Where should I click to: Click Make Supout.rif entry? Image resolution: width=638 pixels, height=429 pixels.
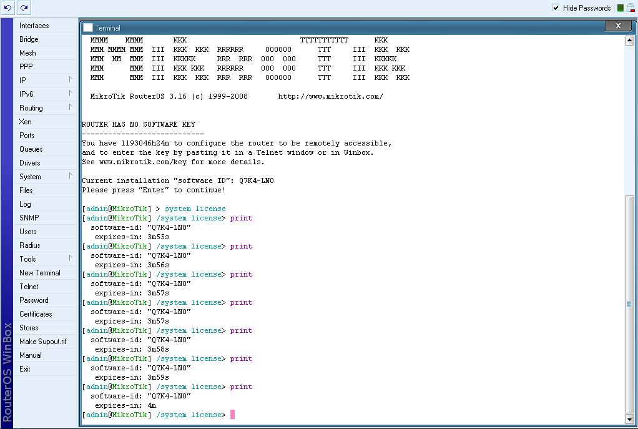[46, 342]
